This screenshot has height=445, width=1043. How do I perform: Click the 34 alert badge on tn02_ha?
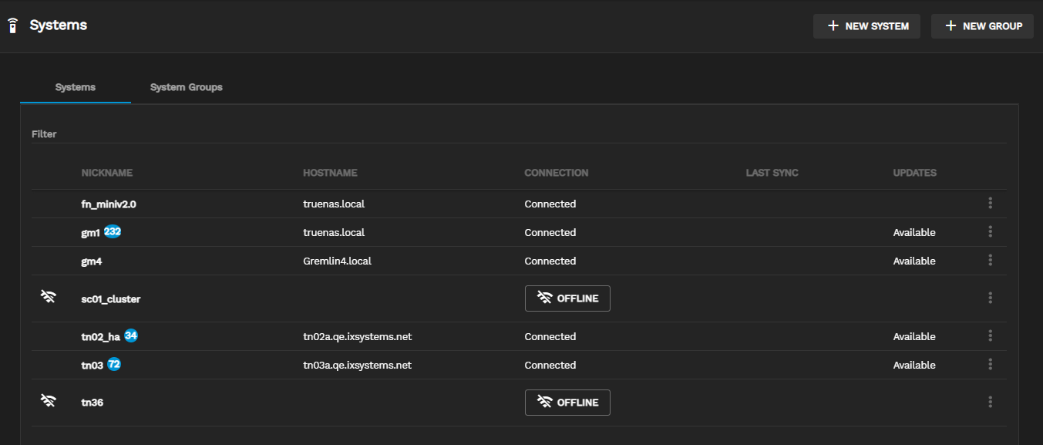(x=130, y=335)
